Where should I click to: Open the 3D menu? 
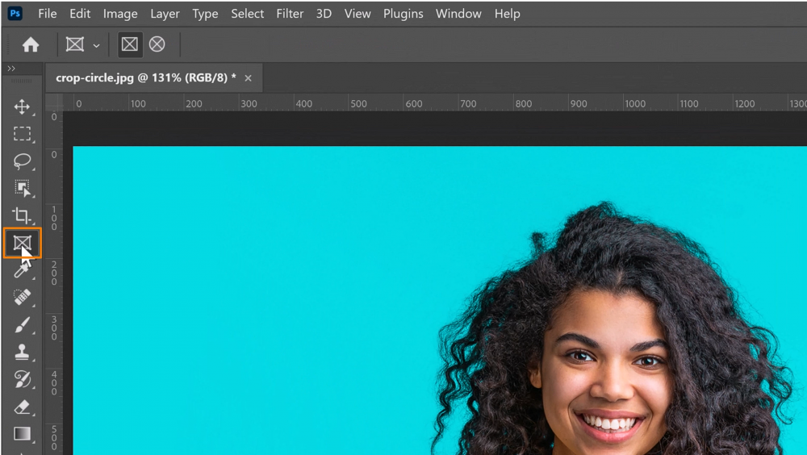point(324,14)
